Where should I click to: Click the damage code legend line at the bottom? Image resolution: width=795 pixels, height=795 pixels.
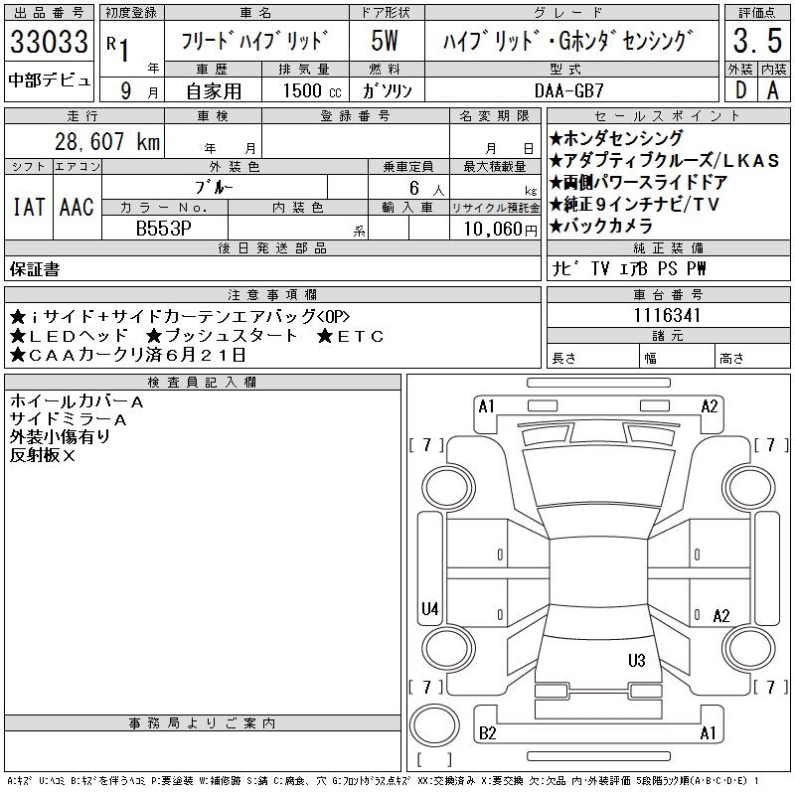(384, 781)
